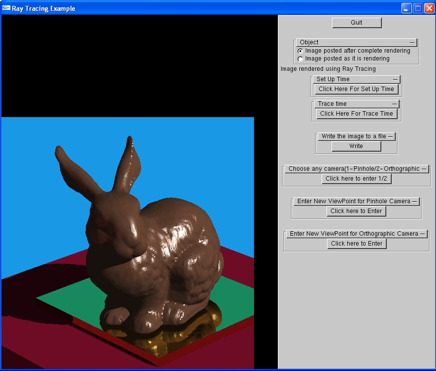Screen dimensions: 436x371
Task: Click "Click Here For Set Up Time" button
Action: pyautogui.click(x=357, y=89)
